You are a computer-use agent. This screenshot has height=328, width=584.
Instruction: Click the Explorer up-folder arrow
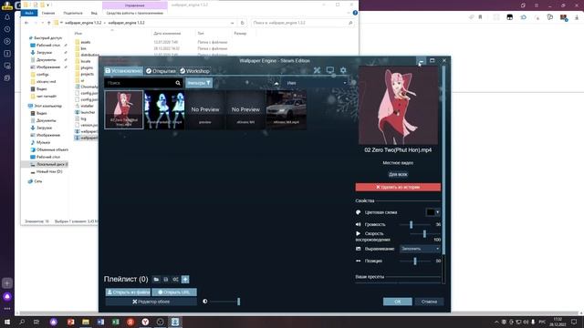point(48,23)
